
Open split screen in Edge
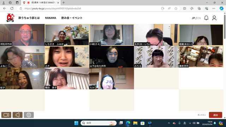click(x=184, y=8)
